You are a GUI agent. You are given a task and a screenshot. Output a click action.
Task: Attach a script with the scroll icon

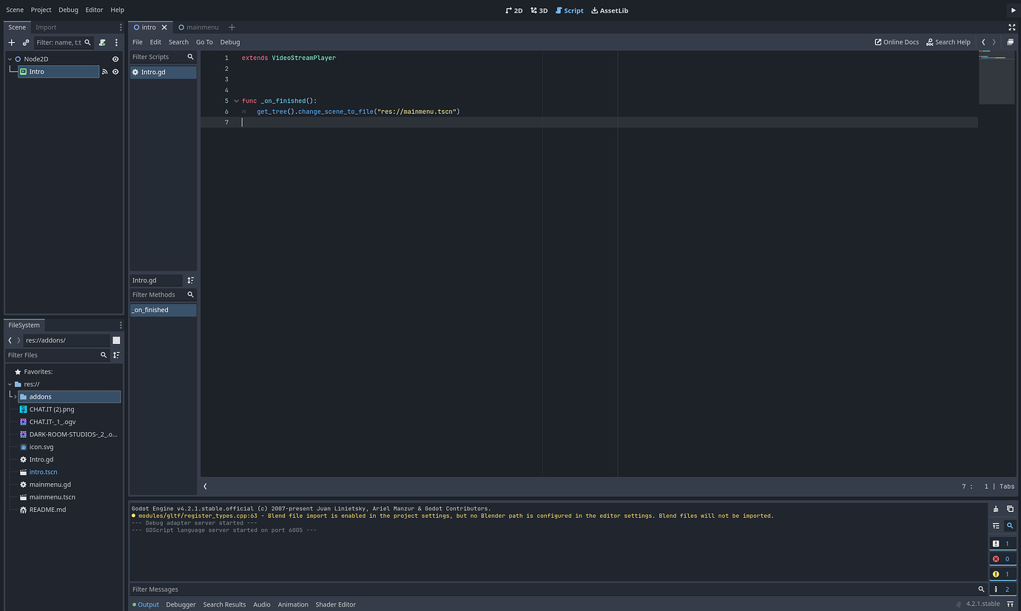(102, 43)
